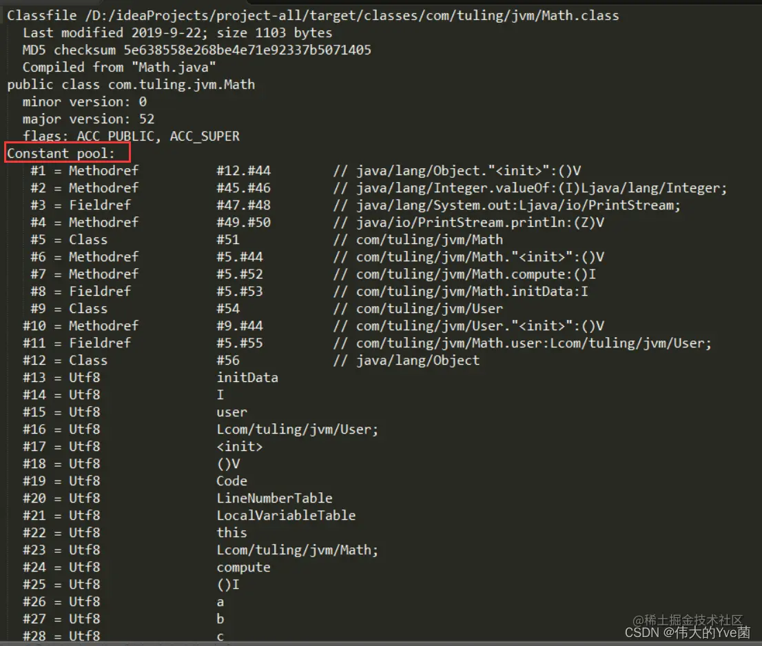Click the '#5.#44' reference value
762x646 pixels.
240,257
